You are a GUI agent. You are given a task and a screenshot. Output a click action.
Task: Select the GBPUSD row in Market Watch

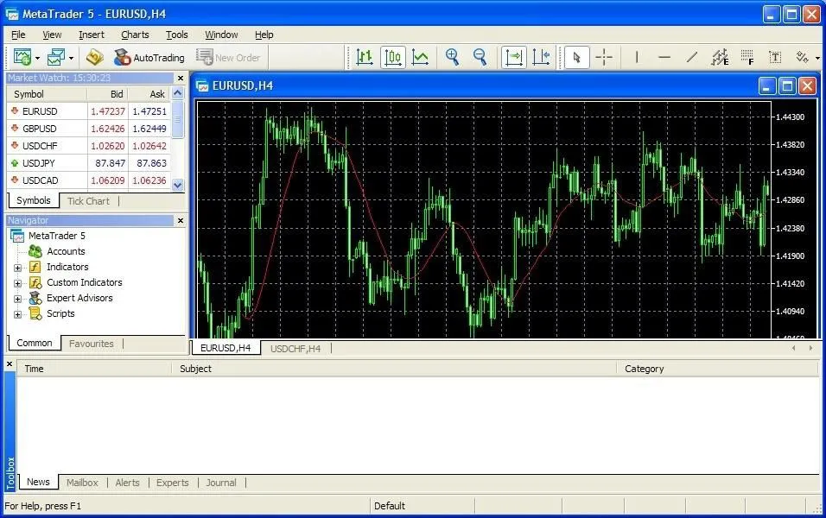click(88, 129)
